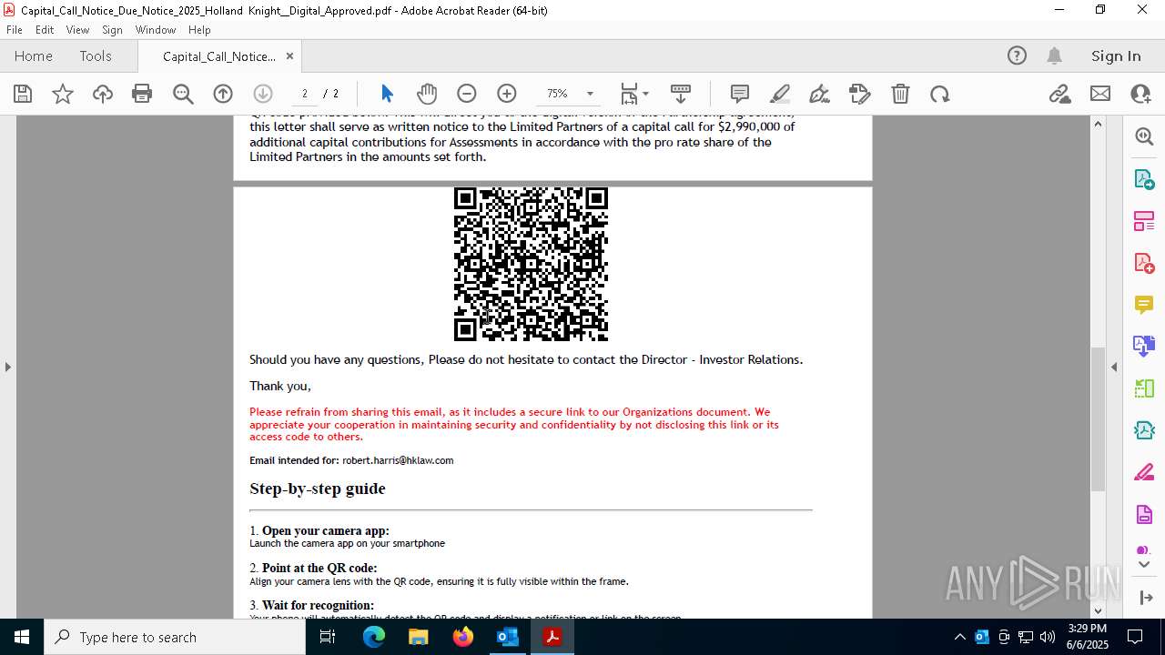Open the volume control in system tray
The height and width of the screenshot is (655, 1165).
click(1047, 637)
